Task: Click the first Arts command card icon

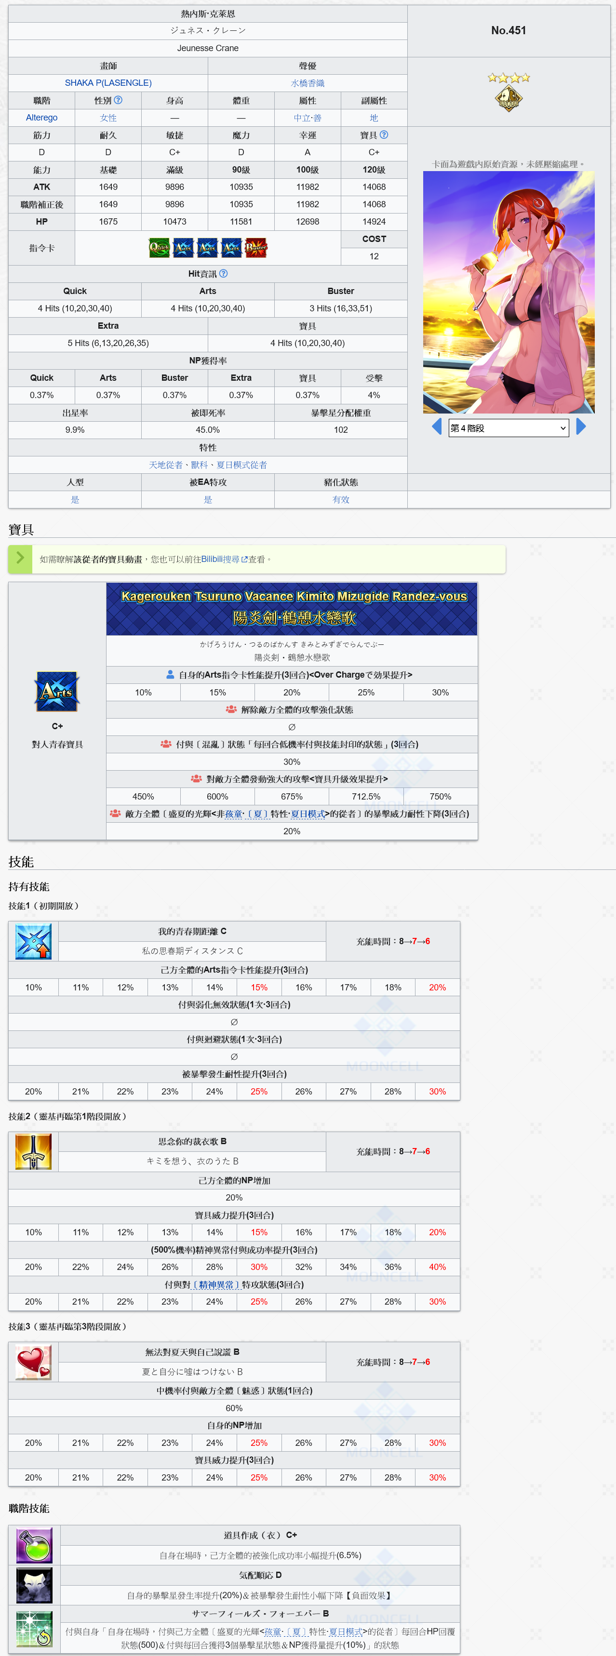Action: (x=183, y=248)
